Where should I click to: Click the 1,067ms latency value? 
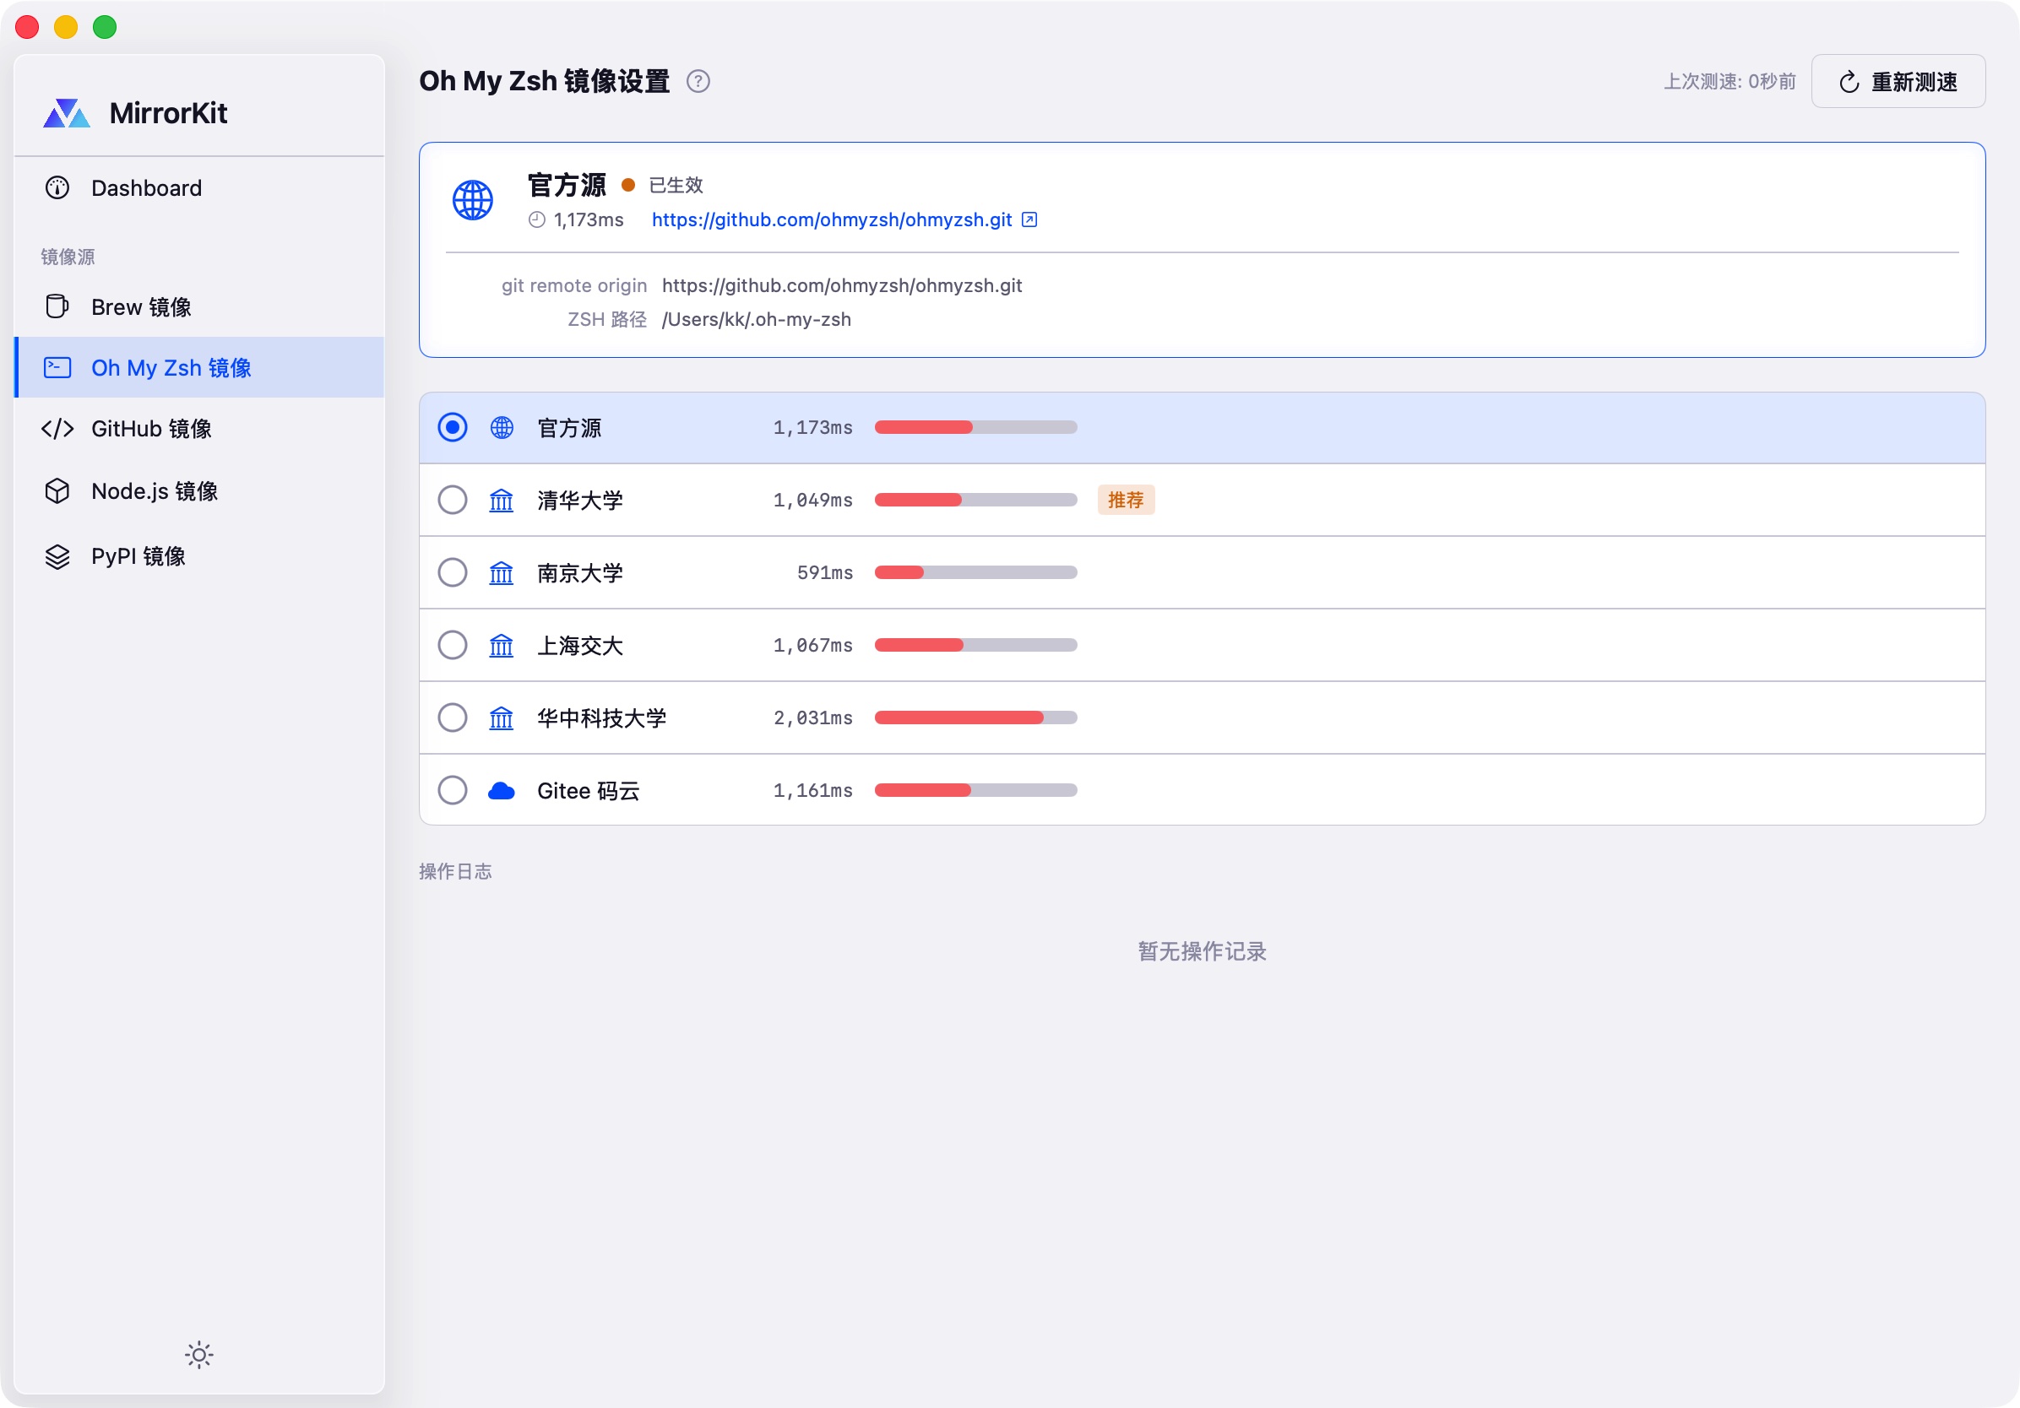pyautogui.click(x=813, y=646)
